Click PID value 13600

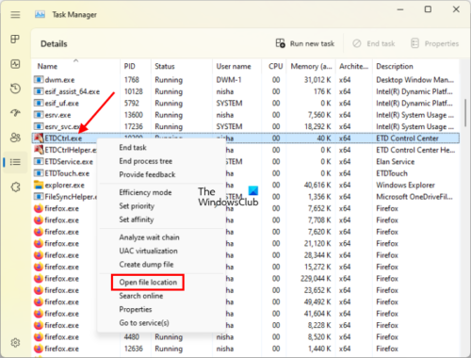pyautogui.click(x=134, y=115)
